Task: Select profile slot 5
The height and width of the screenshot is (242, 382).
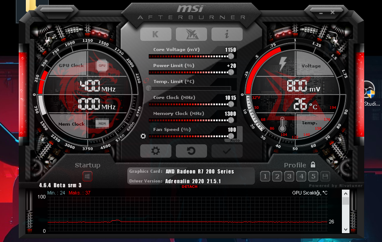Action: point(313,176)
